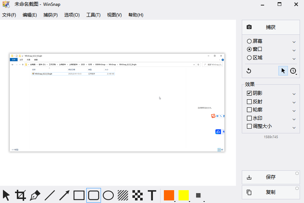Screen dimensions: 304x203
Task: Select the arrow pointer selection tool
Action: [x=6, y=195]
